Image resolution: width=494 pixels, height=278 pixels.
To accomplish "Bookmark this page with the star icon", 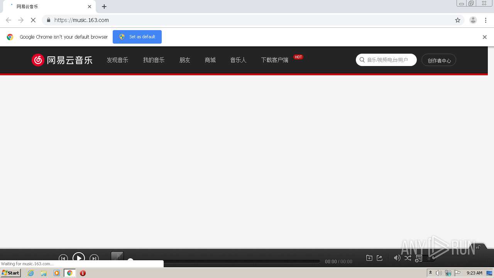I will (458, 20).
